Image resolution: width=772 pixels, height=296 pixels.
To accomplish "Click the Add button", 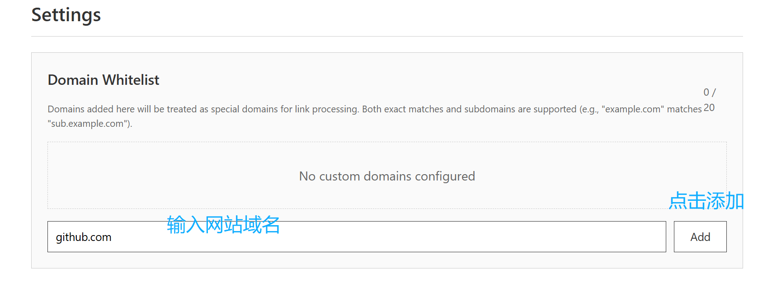I will [700, 236].
